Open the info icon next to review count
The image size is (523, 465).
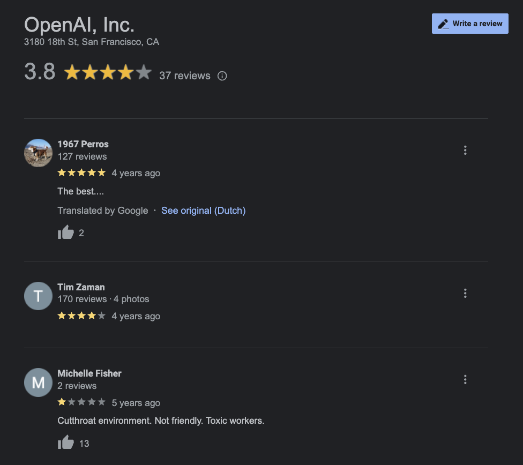coord(222,76)
